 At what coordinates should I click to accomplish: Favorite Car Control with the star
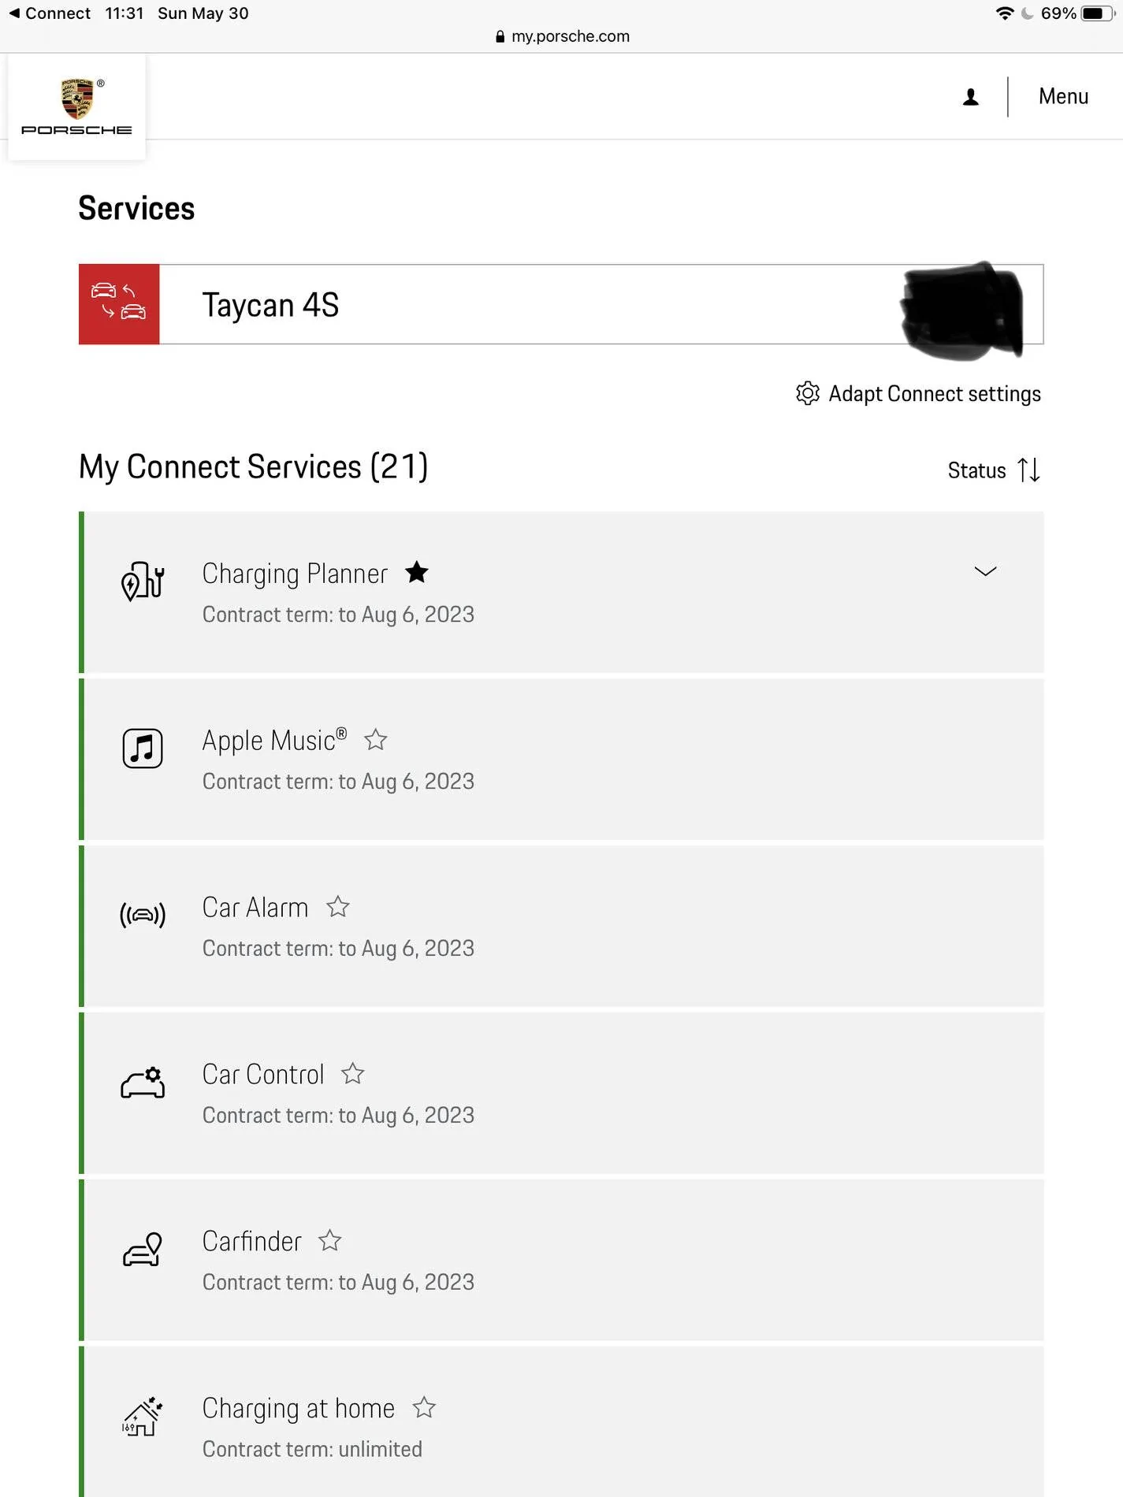tap(353, 1074)
